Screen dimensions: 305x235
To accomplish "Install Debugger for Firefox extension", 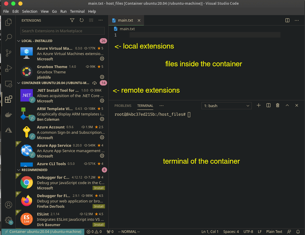I will (99, 206).
